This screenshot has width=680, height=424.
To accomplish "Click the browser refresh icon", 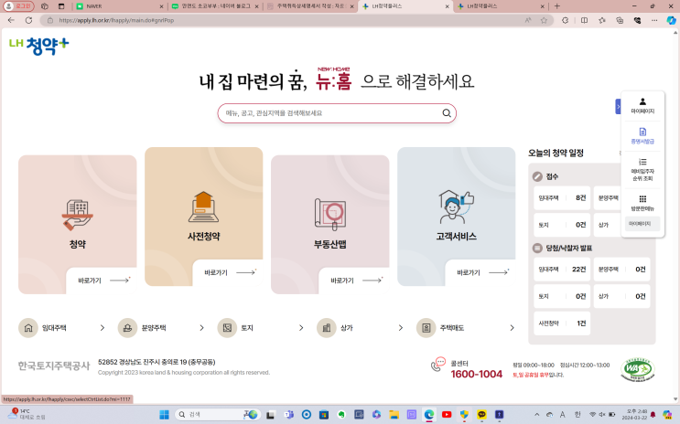I will point(28,20).
